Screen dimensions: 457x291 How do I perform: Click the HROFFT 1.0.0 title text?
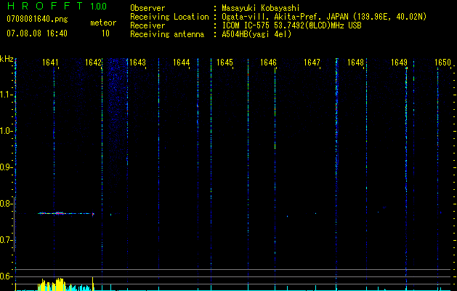click(57, 6)
